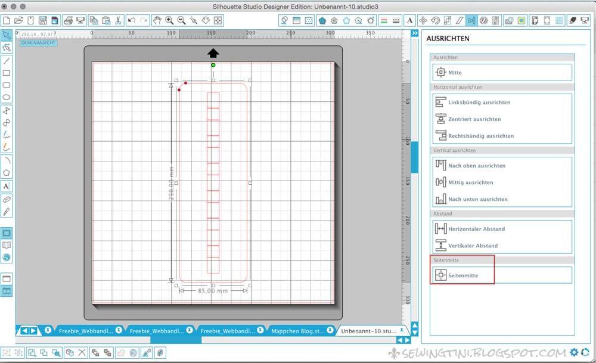Screen dimensions: 596x363
Task: Click the horizontal scrollbar right arrow
Action: 408,340
